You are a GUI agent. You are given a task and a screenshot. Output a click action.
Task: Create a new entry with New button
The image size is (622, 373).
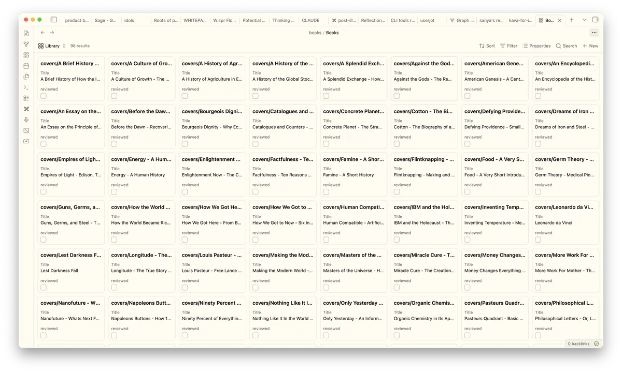[x=590, y=46]
